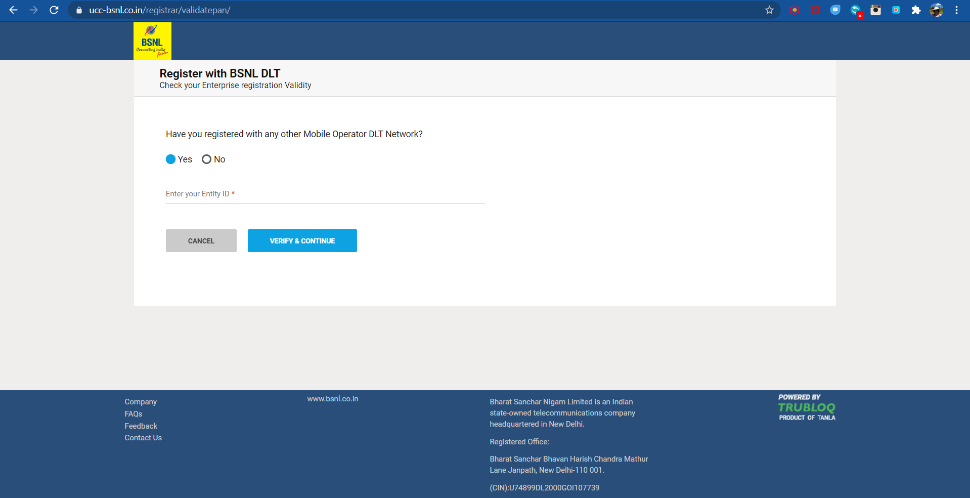Reload the current page

pos(54,10)
